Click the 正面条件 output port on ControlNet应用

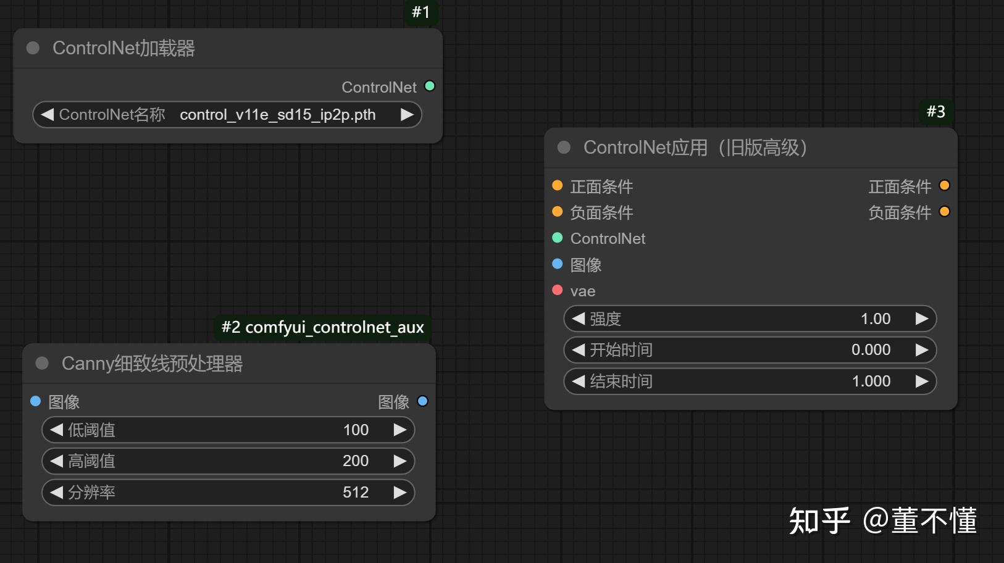944,185
